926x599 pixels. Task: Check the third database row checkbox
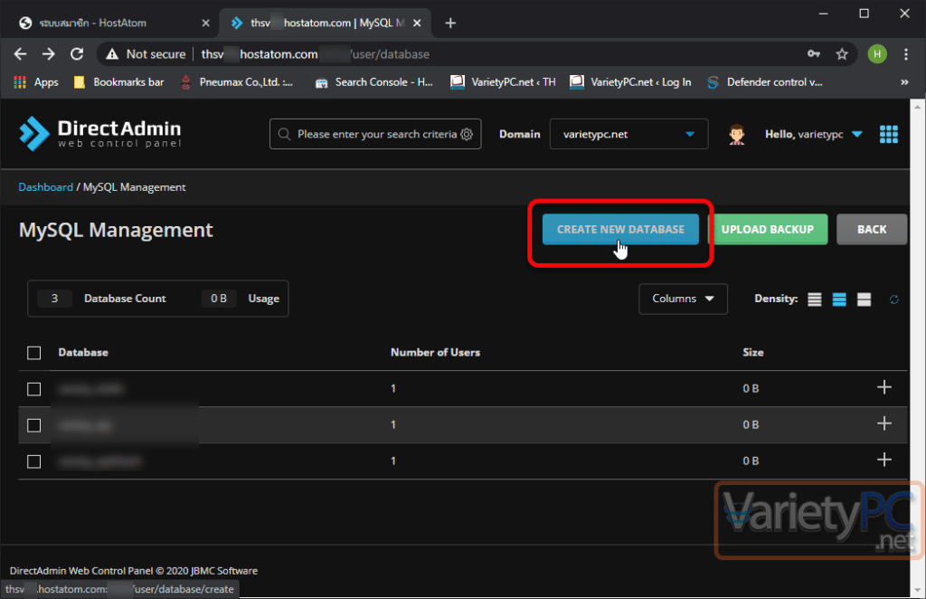click(34, 461)
